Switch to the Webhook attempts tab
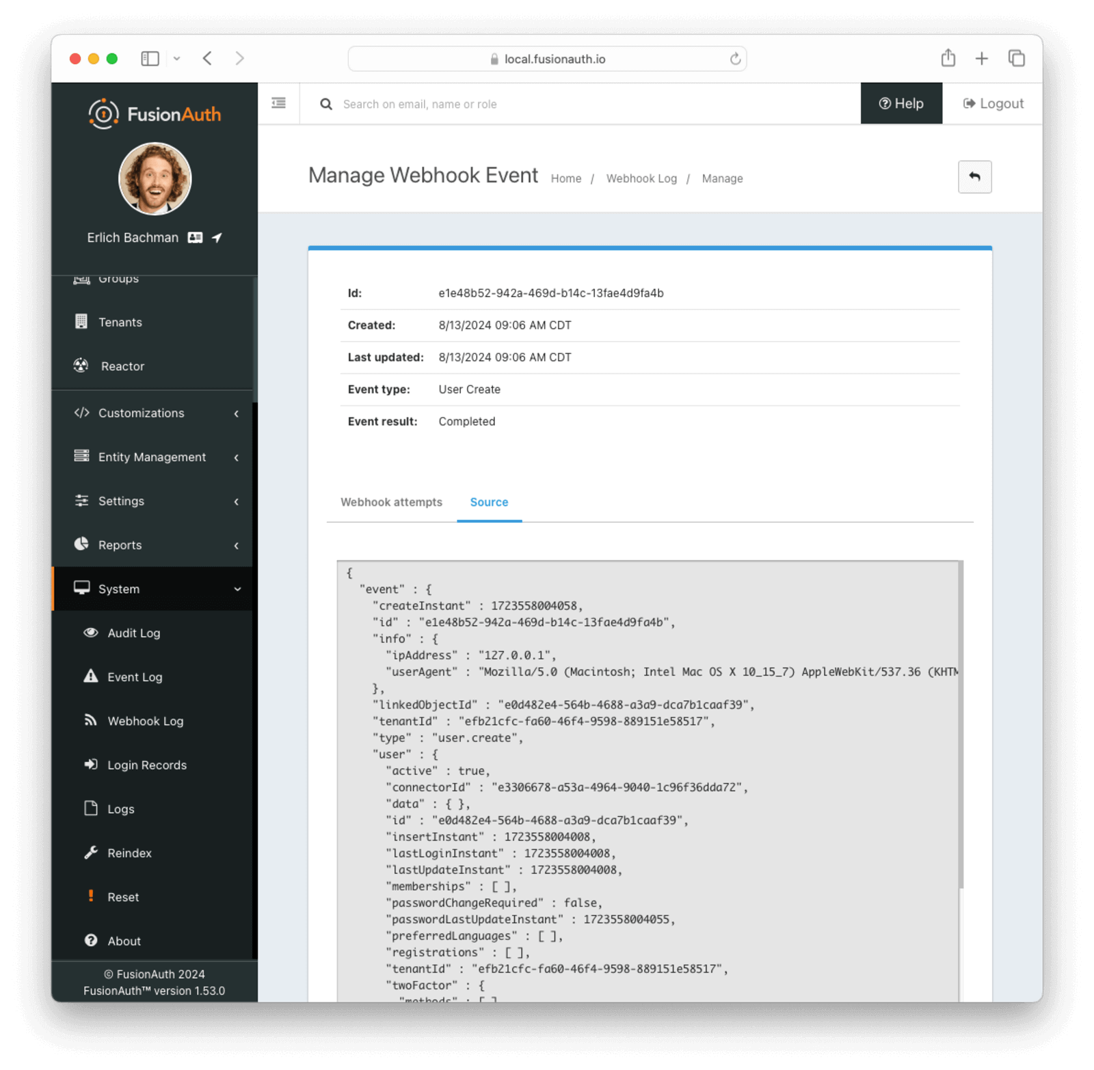1094x1070 pixels. [391, 502]
